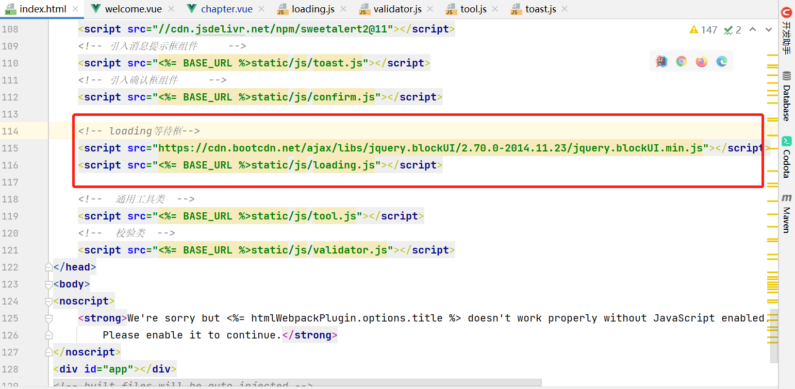Click static/js/tool.js path in line 119
The width and height of the screenshot is (795, 389).
304,216
